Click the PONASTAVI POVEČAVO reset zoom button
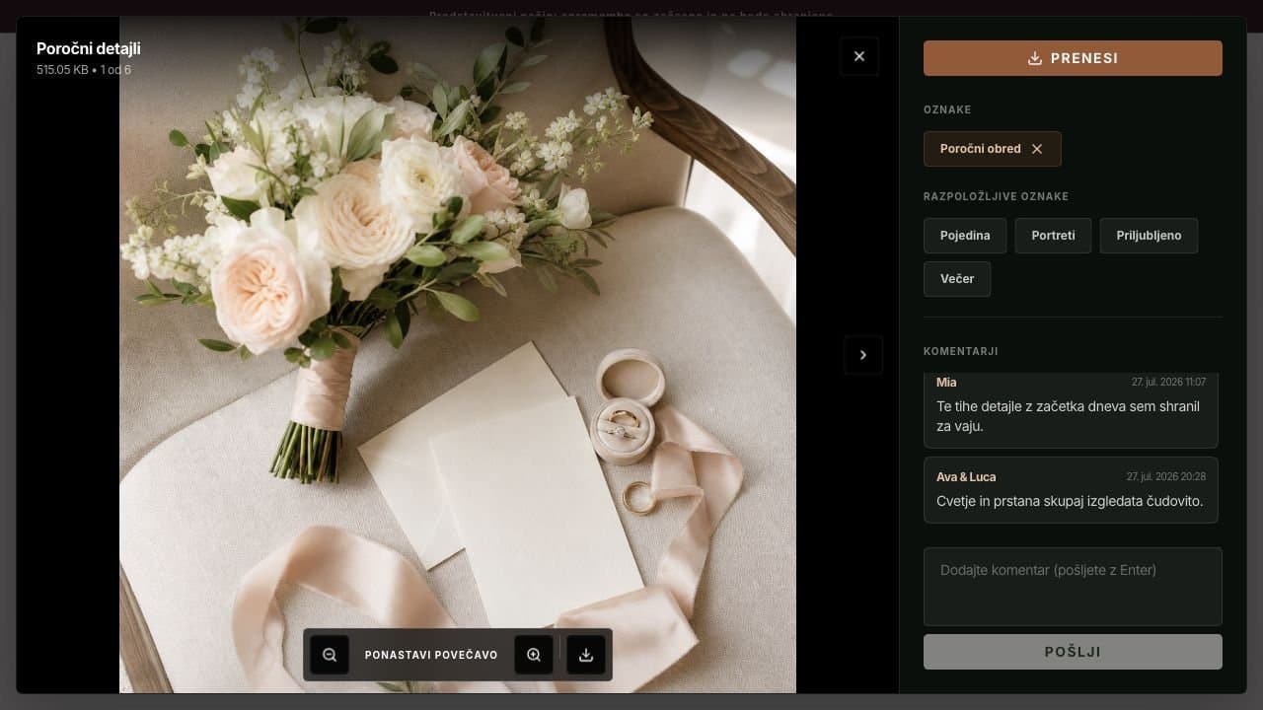This screenshot has height=710, width=1263. tap(431, 655)
